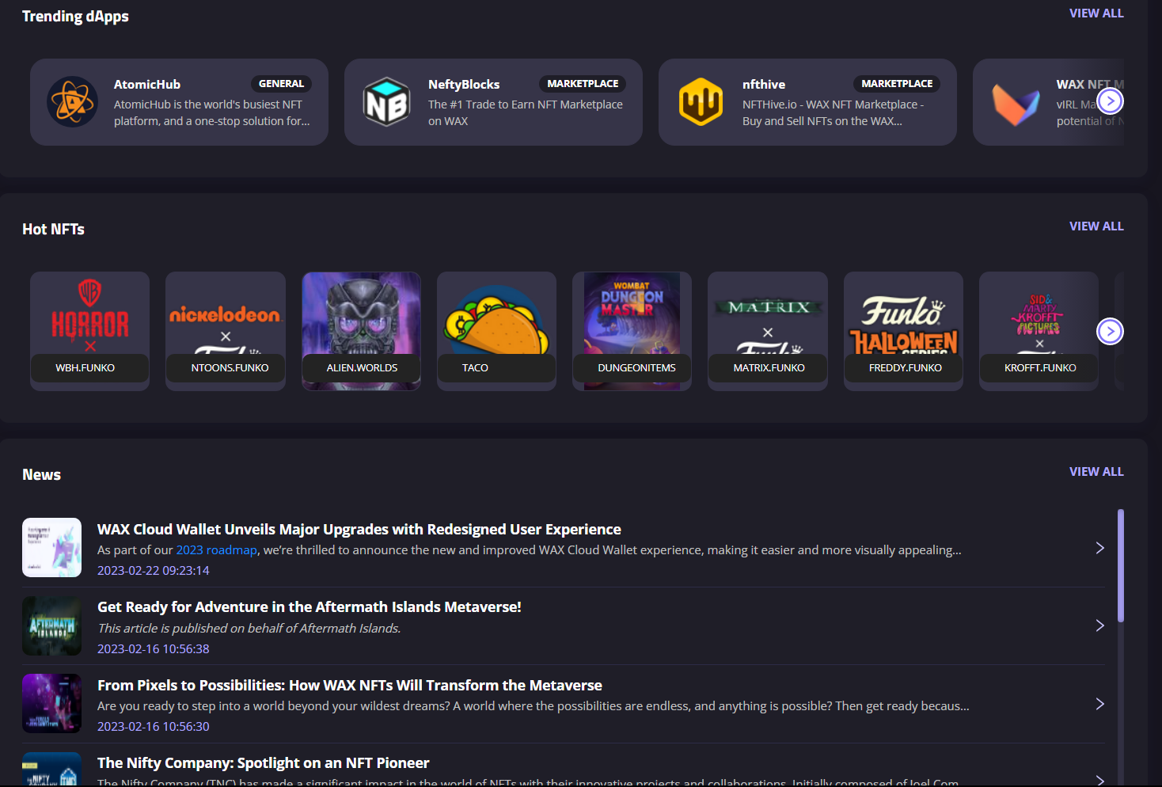
Task: Click the Aftermath Islands article thumbnail
Action: [51, 625]
